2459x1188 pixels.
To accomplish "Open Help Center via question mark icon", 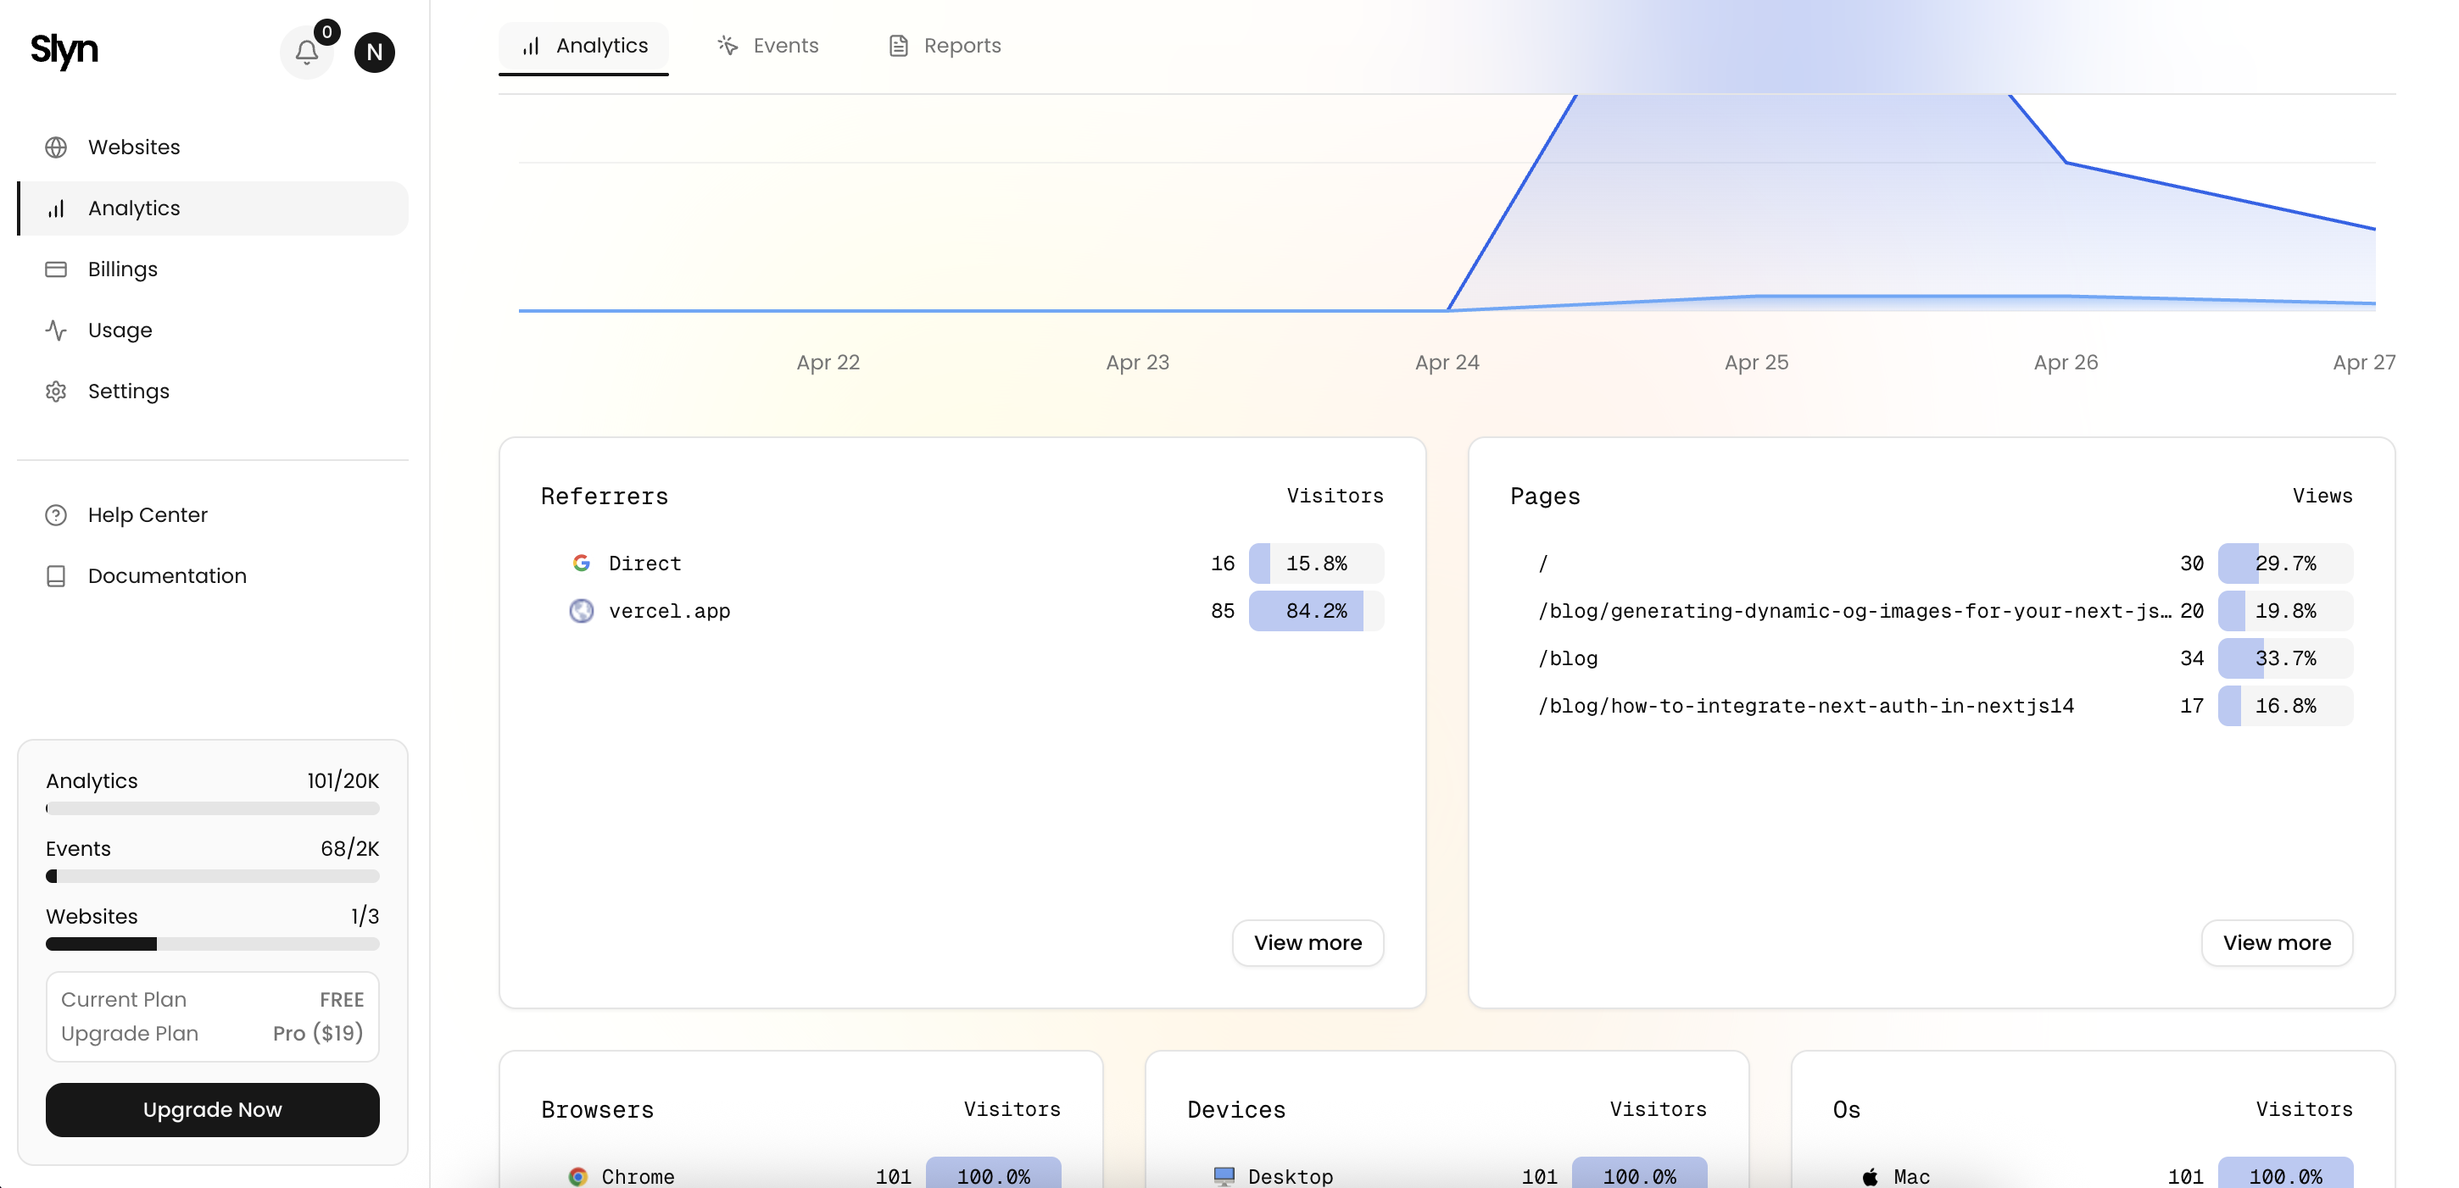I will (x=56, y=514).
